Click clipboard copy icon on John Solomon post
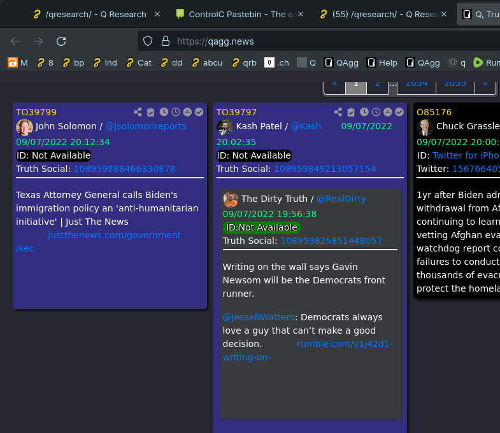This screenshot has width=500, height=433. 150,112
